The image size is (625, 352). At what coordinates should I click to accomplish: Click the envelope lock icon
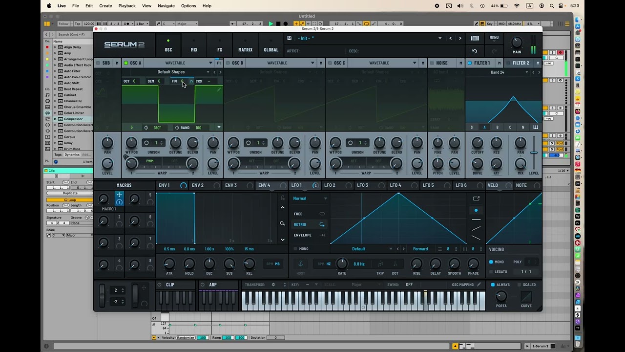tap(282, 198)
